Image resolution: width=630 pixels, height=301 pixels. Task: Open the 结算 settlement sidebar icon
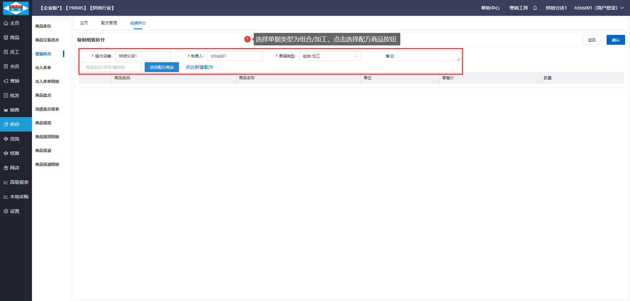6,153
